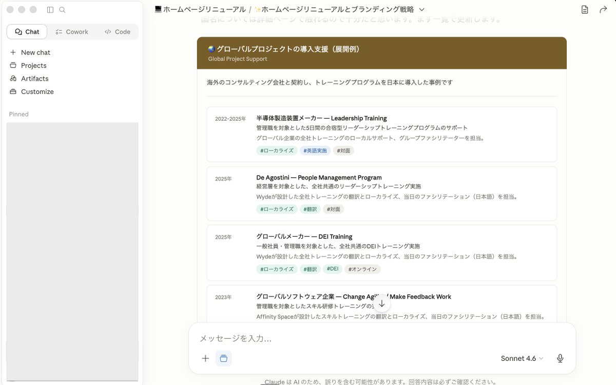The height and width of the screenshot is (385, 616).
Task: Click the #英語実施 tag
Action: pyautogui.click(x=315, y=151)
